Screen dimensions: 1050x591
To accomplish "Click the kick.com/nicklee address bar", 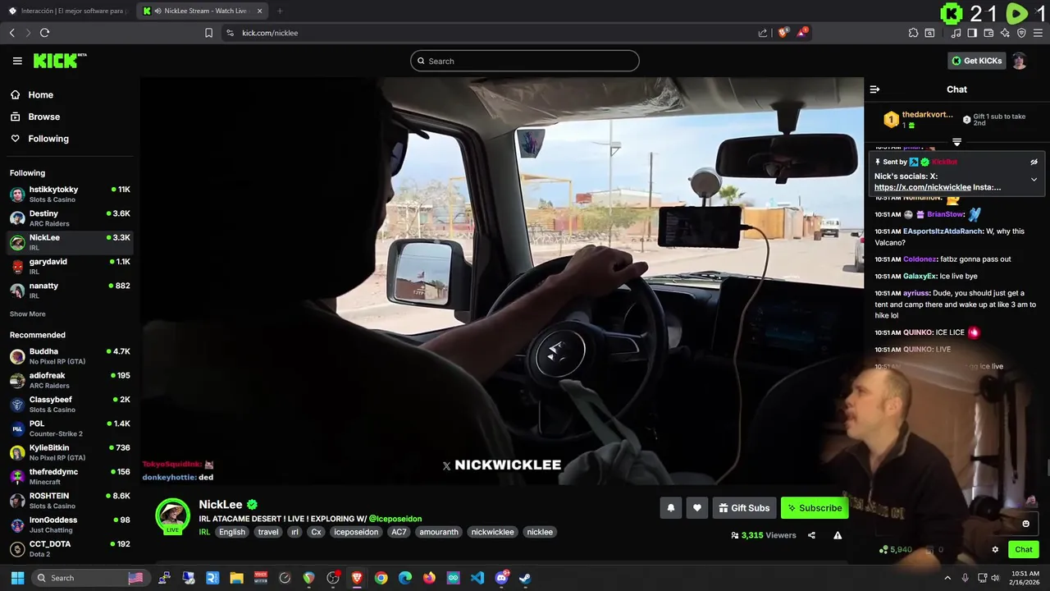I will (492, 33).
